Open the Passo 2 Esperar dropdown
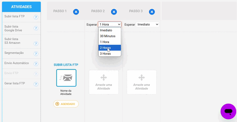This screenshot has width=237, height=122. (110, 25)
